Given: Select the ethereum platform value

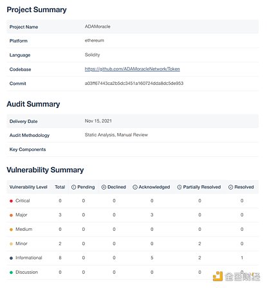Looking at the screenshot, I should (x=95, y=40).
